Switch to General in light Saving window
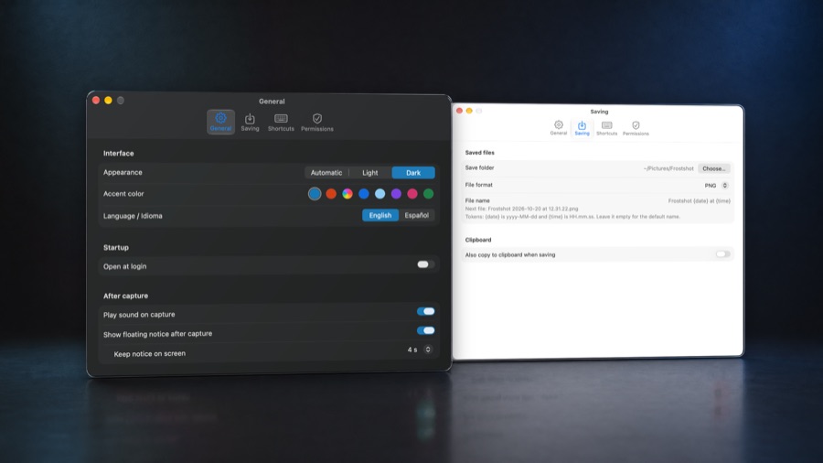The width and height of the screenshot is (823, 463). [x=559, y=127]
